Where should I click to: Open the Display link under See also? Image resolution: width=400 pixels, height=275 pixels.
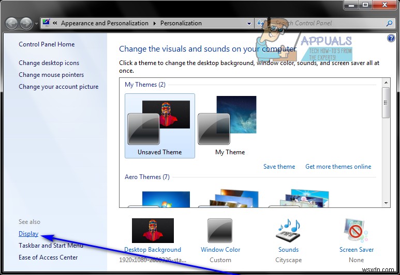click(x=28, y=234)
